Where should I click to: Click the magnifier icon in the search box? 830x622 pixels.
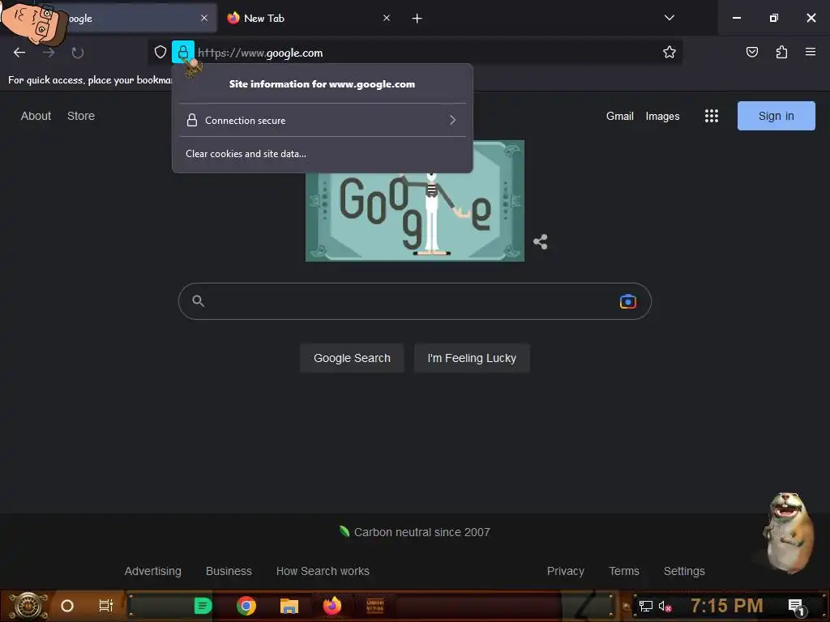click(x=198, y=301)
